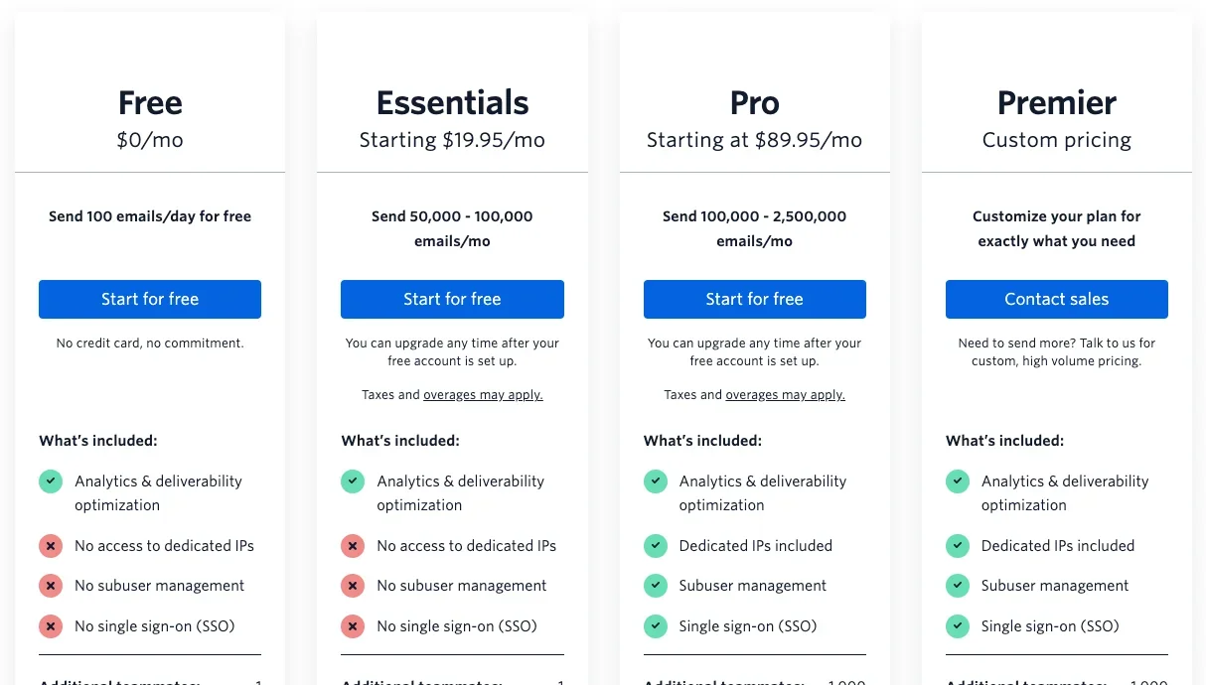The image size is (1206, 685).
Task: Click green check for Premier Analytics
Action: pyautogui.click(x=957, y=481)
